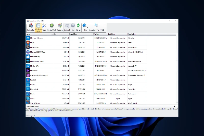The width and height of the screenshot is (204, 136).
Task: Click Mixed Reality Portal install date
Action: point(81,61)
